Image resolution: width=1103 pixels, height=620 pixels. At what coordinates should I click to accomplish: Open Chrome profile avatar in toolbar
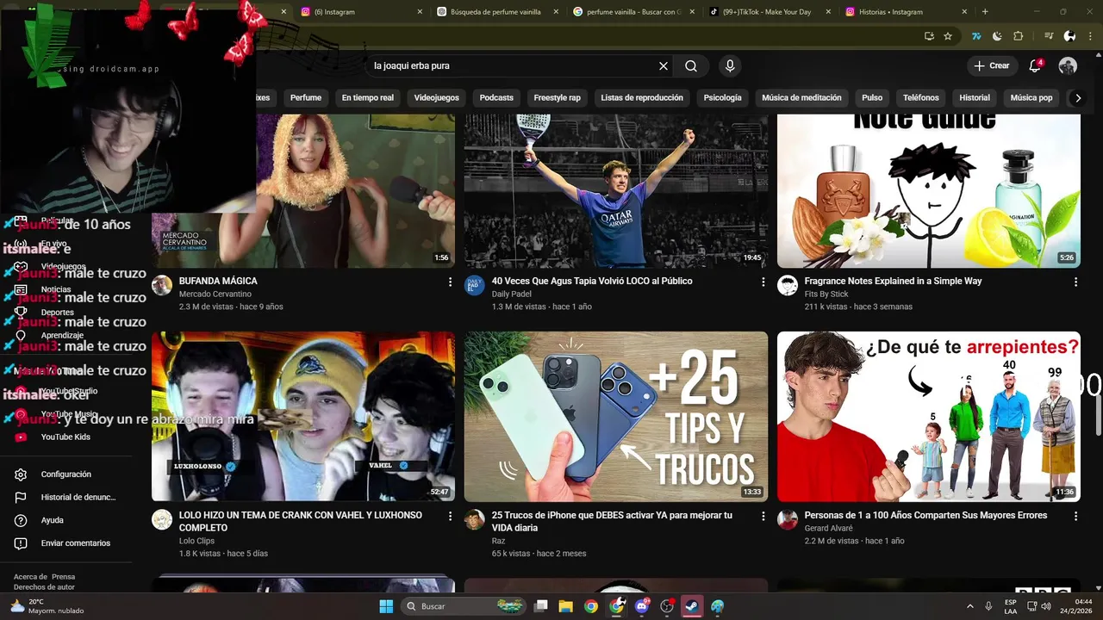1069,36
